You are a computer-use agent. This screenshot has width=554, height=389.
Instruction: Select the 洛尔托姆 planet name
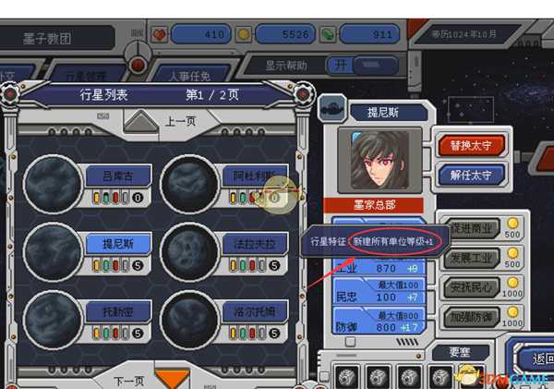255,311
